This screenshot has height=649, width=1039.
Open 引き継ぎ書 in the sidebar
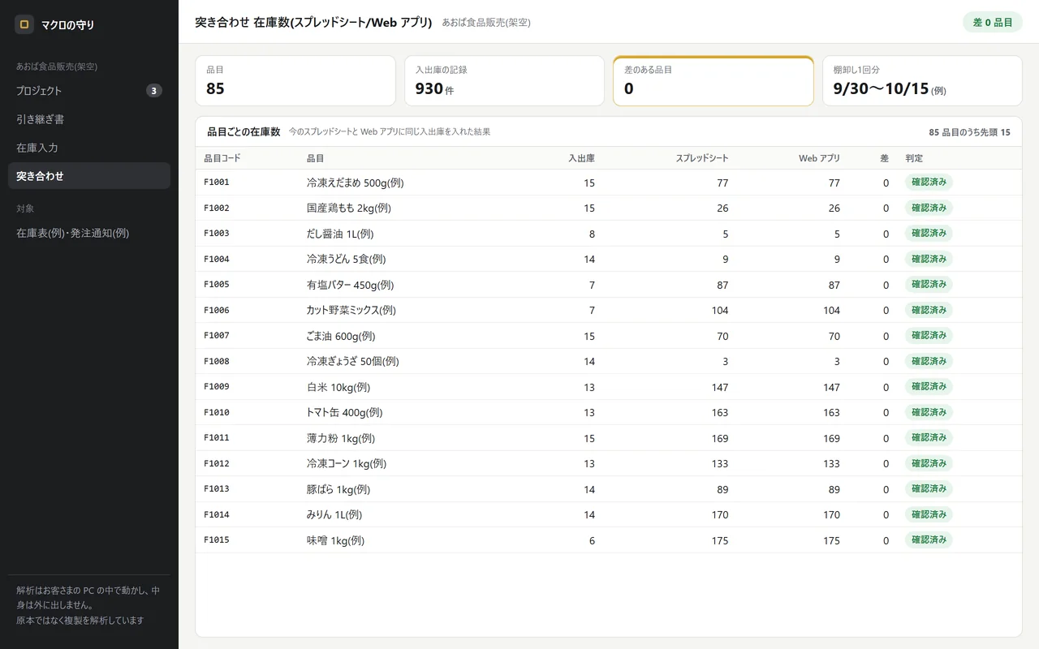pyautogui.click(x=89, y=119)
